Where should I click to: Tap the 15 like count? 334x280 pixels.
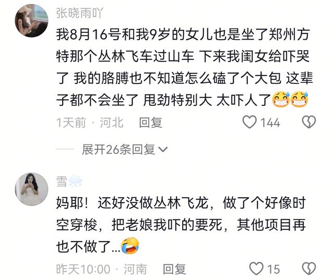click(273, 269)
